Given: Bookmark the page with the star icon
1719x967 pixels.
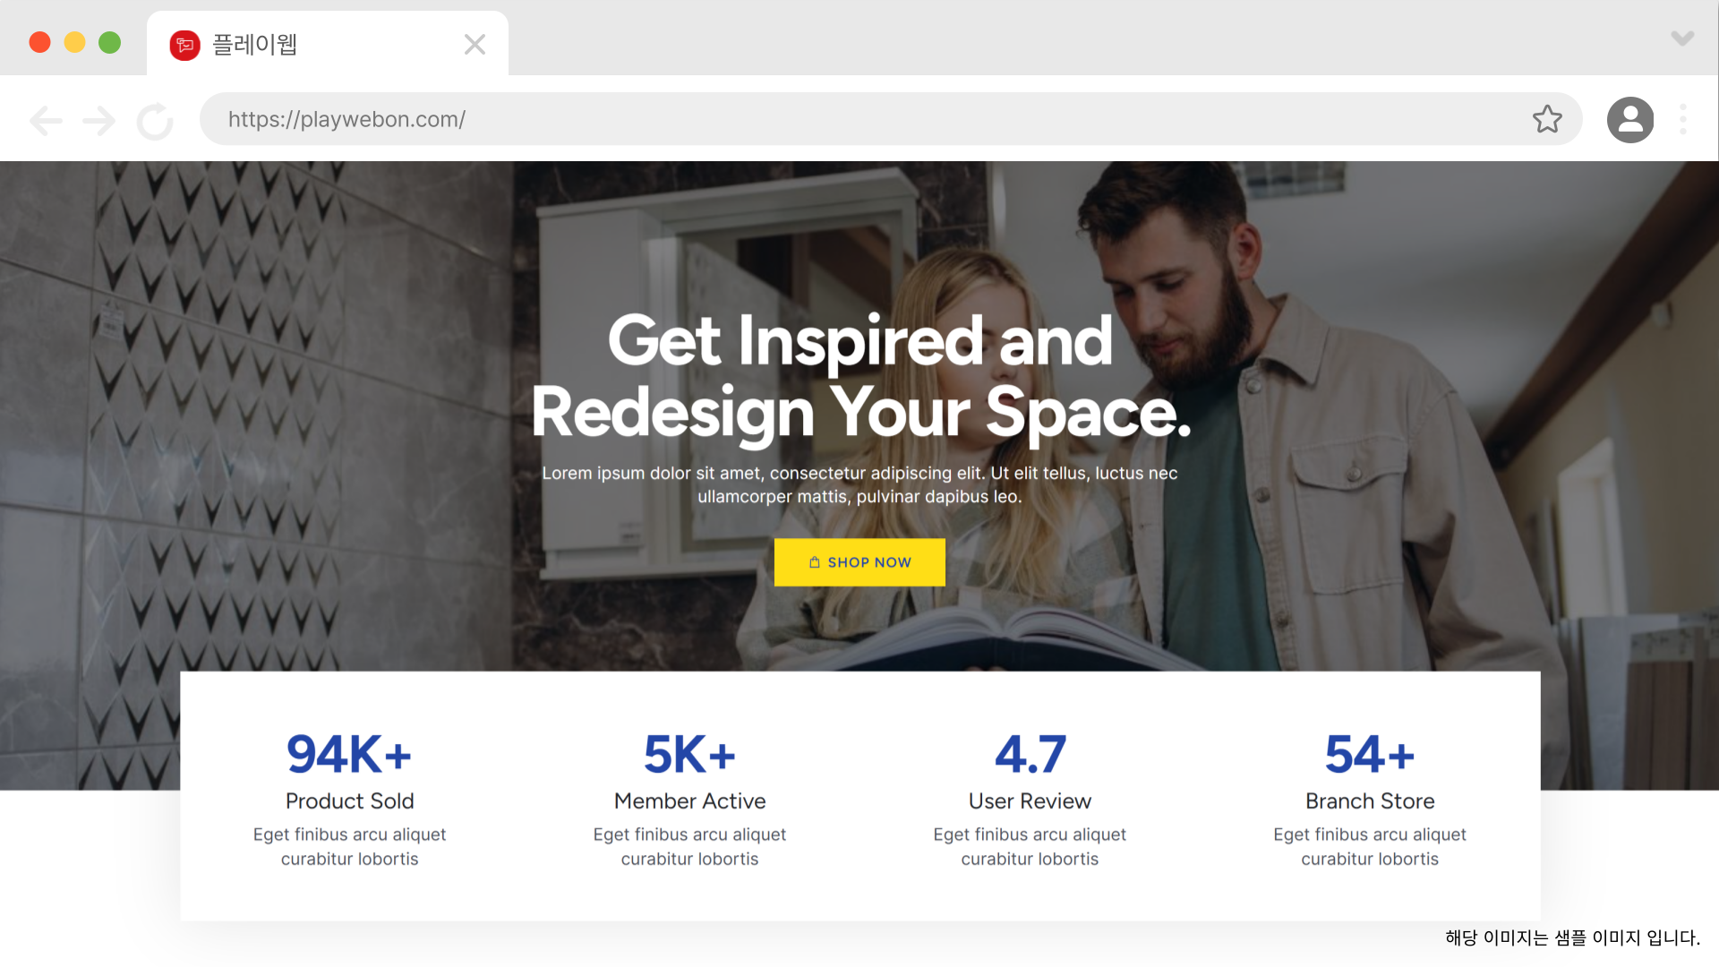Looking at the screenshot, I should point(1547,119).
